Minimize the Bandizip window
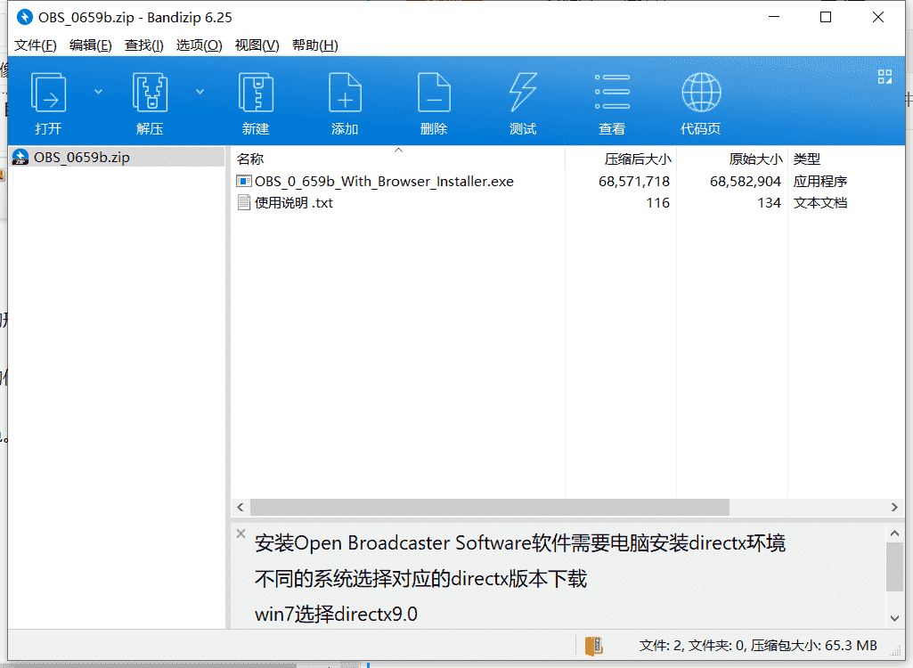This screenshot has height=668, width=913. [x=774, y=18]
